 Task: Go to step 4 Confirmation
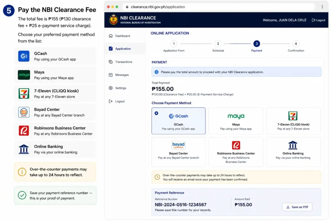[296, 47]
